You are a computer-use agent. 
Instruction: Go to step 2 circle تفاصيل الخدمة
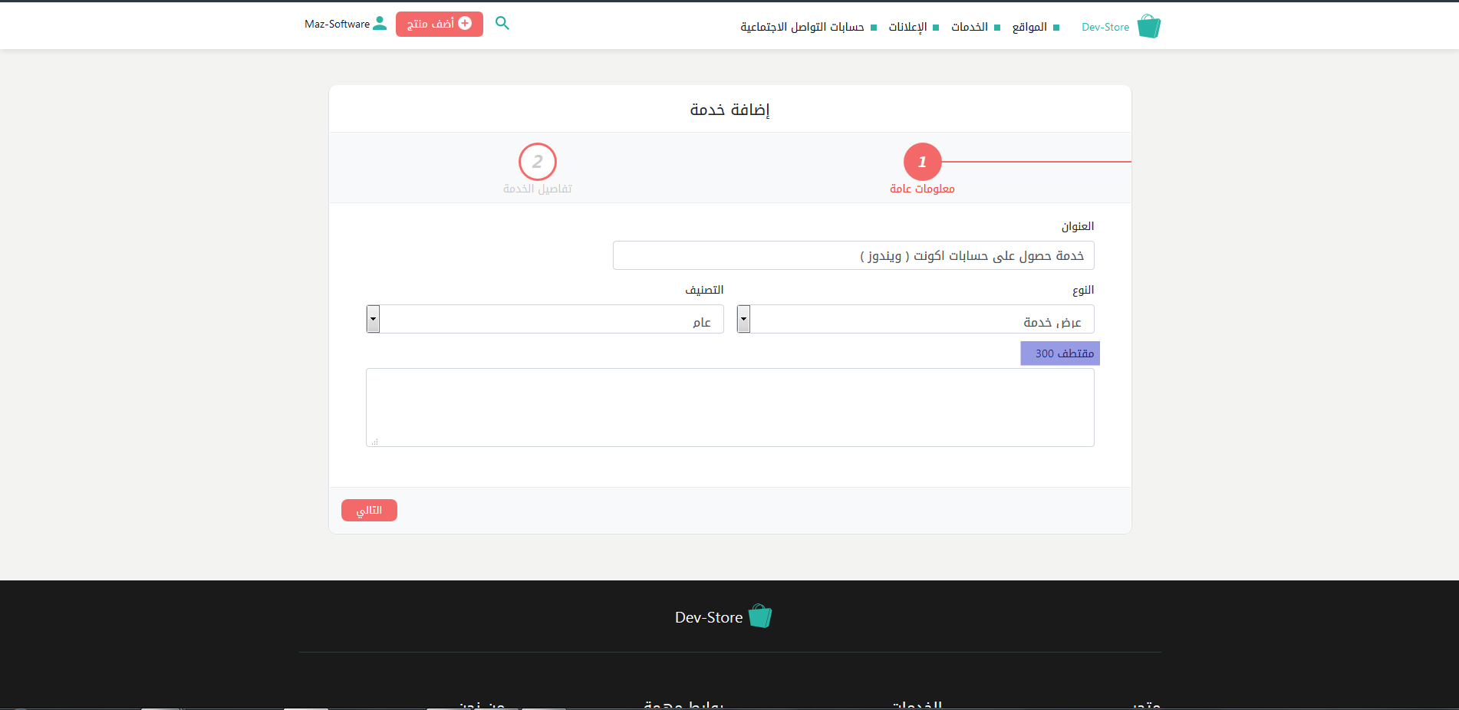click(x=537, y=162)
